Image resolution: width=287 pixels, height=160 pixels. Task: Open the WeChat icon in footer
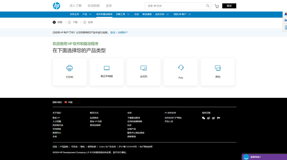[203, 118]
